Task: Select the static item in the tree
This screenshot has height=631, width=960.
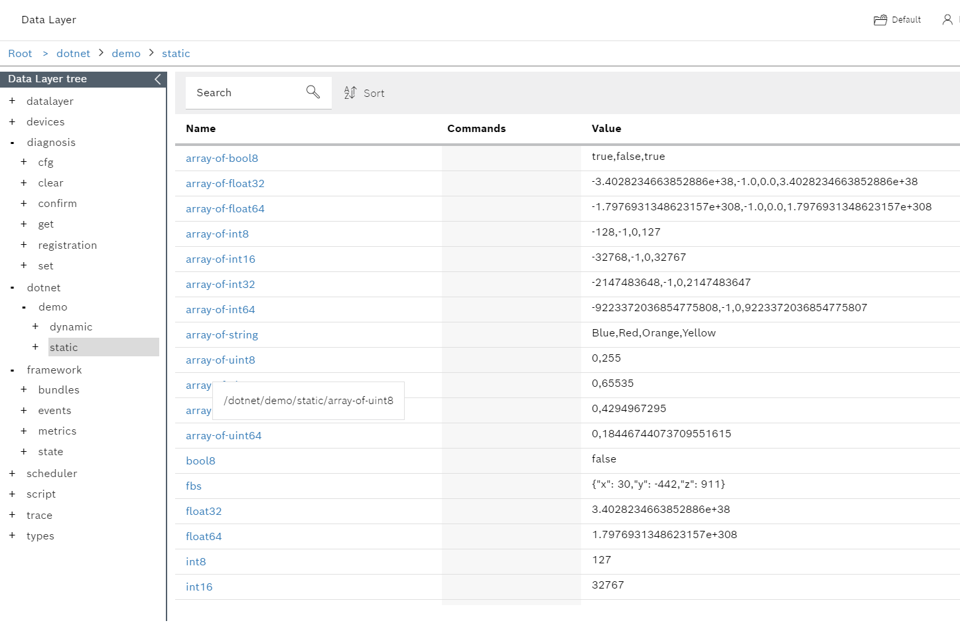Action: [x=64, y=347]
